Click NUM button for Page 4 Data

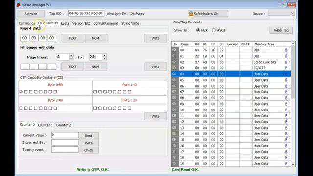coord(96,38)
